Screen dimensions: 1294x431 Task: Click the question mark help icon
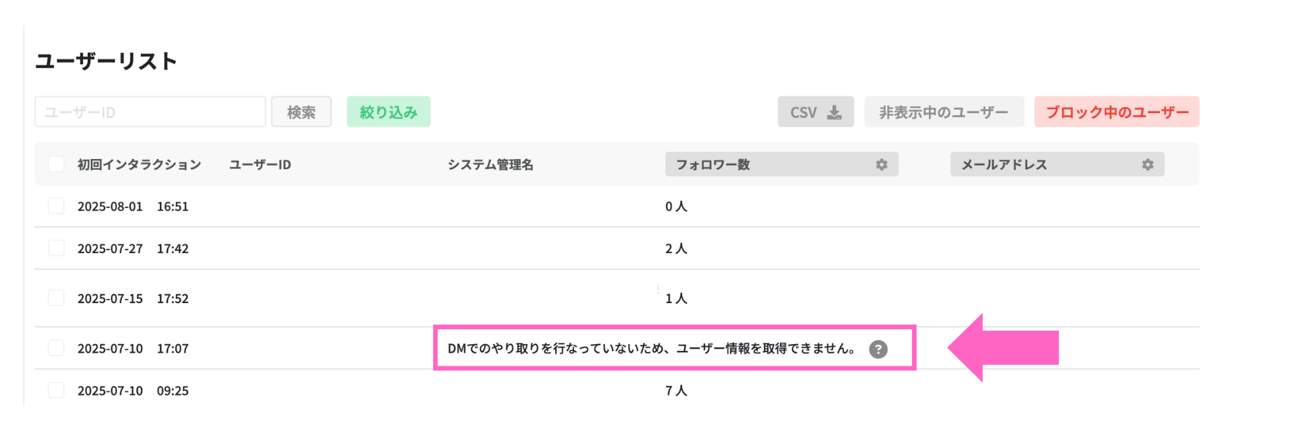tap(878, 349)
